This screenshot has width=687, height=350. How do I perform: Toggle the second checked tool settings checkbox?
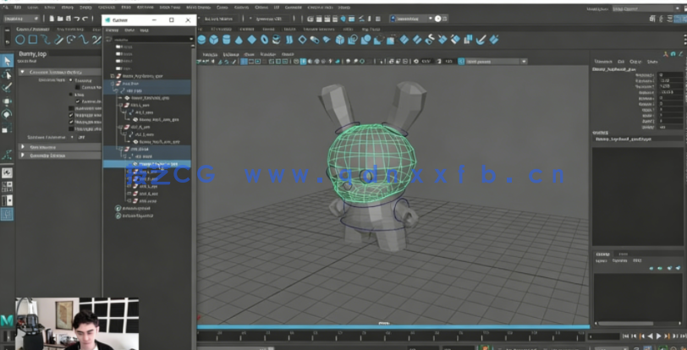72,115
